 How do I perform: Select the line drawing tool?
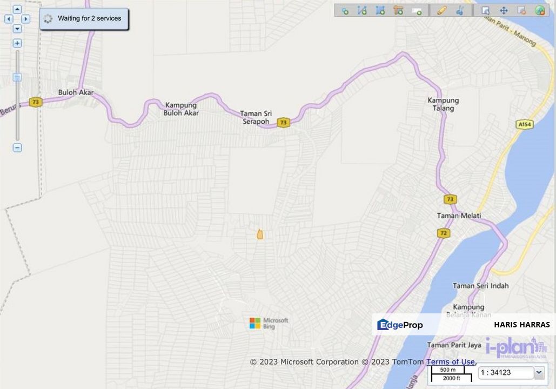(x=362, y=10)
